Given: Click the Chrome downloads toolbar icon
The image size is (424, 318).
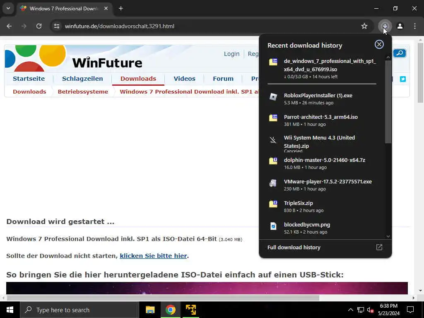Looking at the screenshot, I should pyautogui.click(x=385, y=26).
